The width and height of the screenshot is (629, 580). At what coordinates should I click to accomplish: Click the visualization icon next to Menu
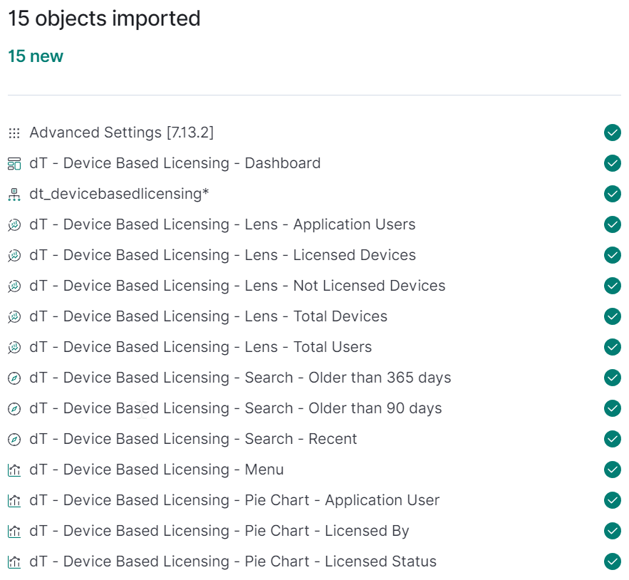coord(14,470)
